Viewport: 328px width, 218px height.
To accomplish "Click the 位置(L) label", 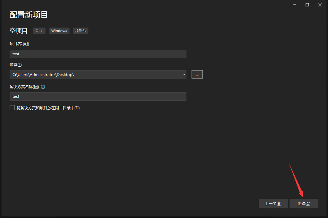I will pyautogui.click(x=16, y=65).
